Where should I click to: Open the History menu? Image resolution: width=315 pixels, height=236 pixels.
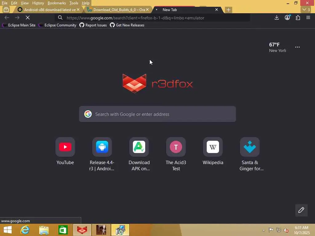[38, 3]
